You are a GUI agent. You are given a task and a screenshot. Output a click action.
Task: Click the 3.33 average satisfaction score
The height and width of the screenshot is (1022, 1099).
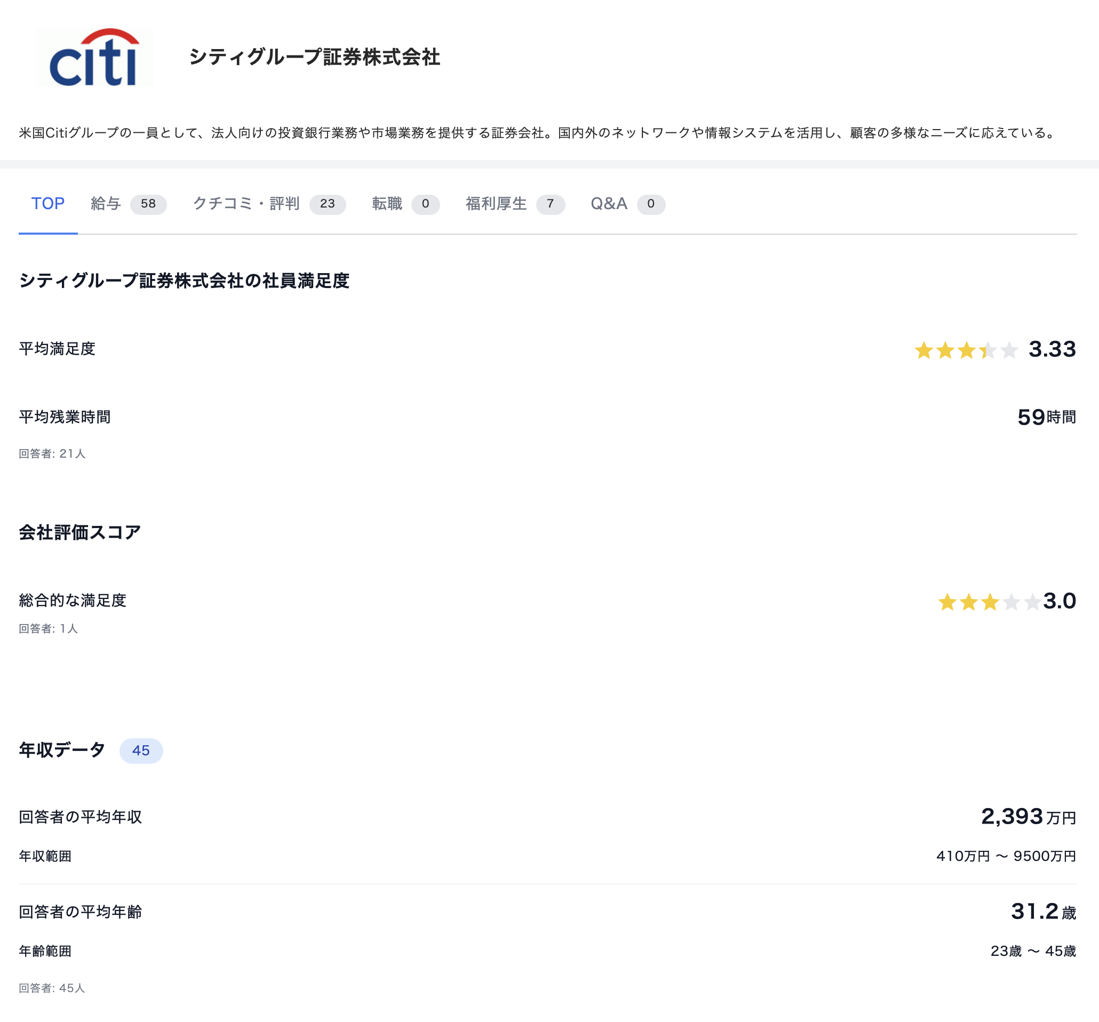(x=1052, y=349)
